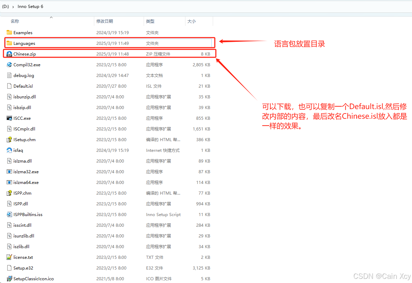Click the file name ISCC.exe
Screen dimensions: 412x283
click(22, 118)
